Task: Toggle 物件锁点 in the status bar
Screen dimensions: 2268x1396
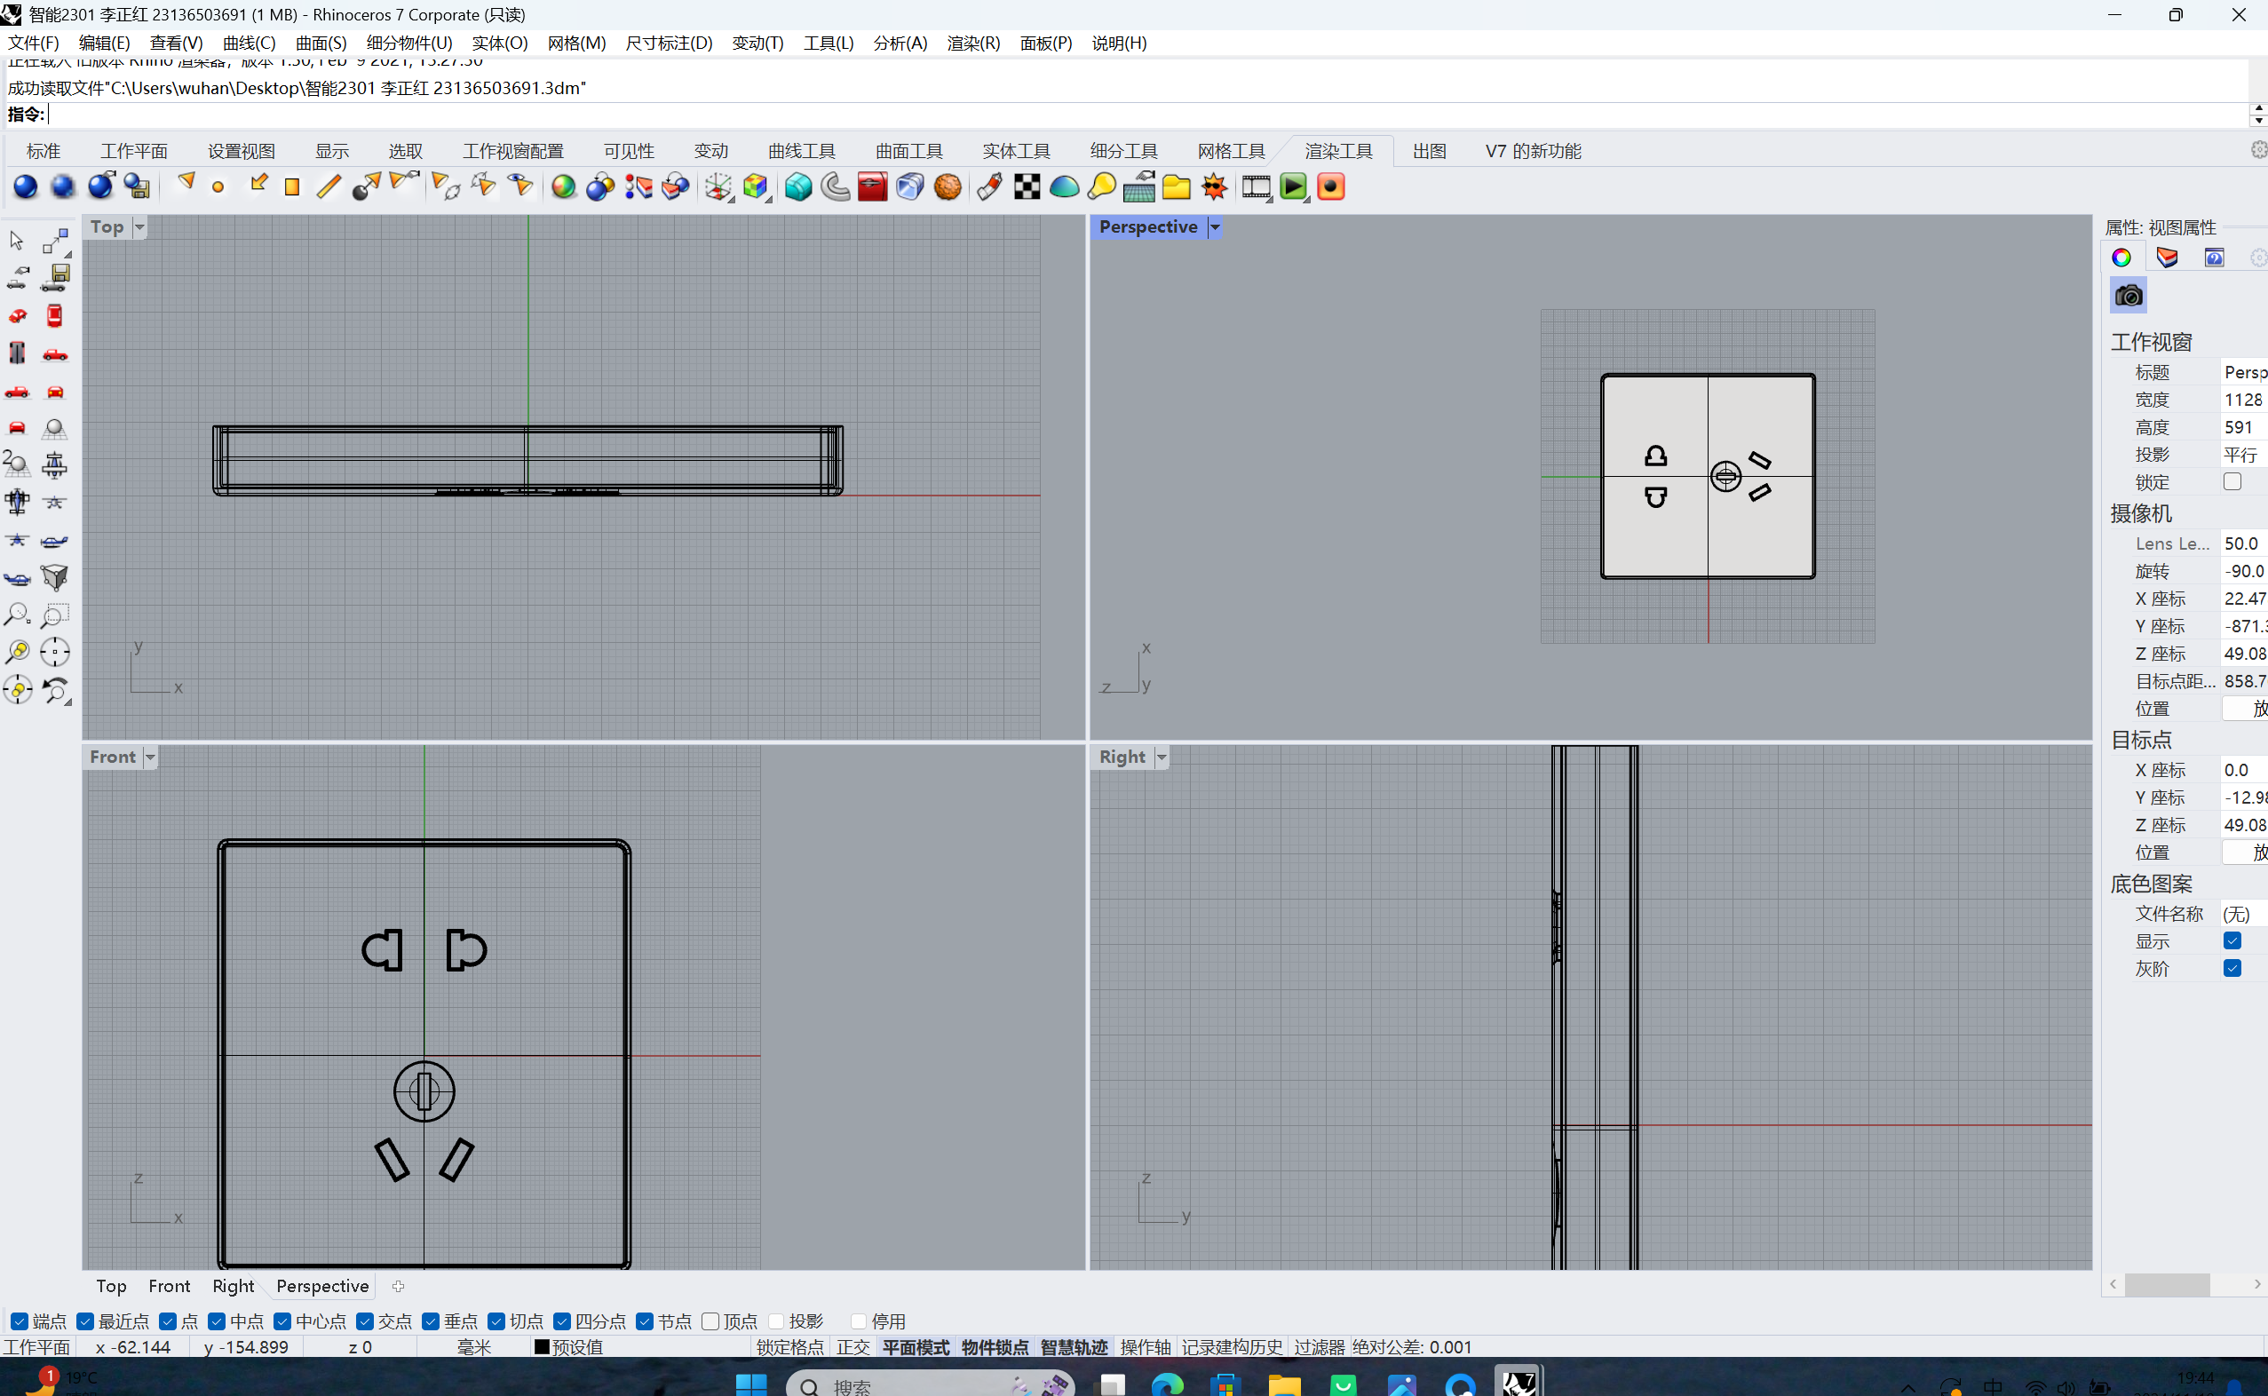Action: (x=995, y=1347)
